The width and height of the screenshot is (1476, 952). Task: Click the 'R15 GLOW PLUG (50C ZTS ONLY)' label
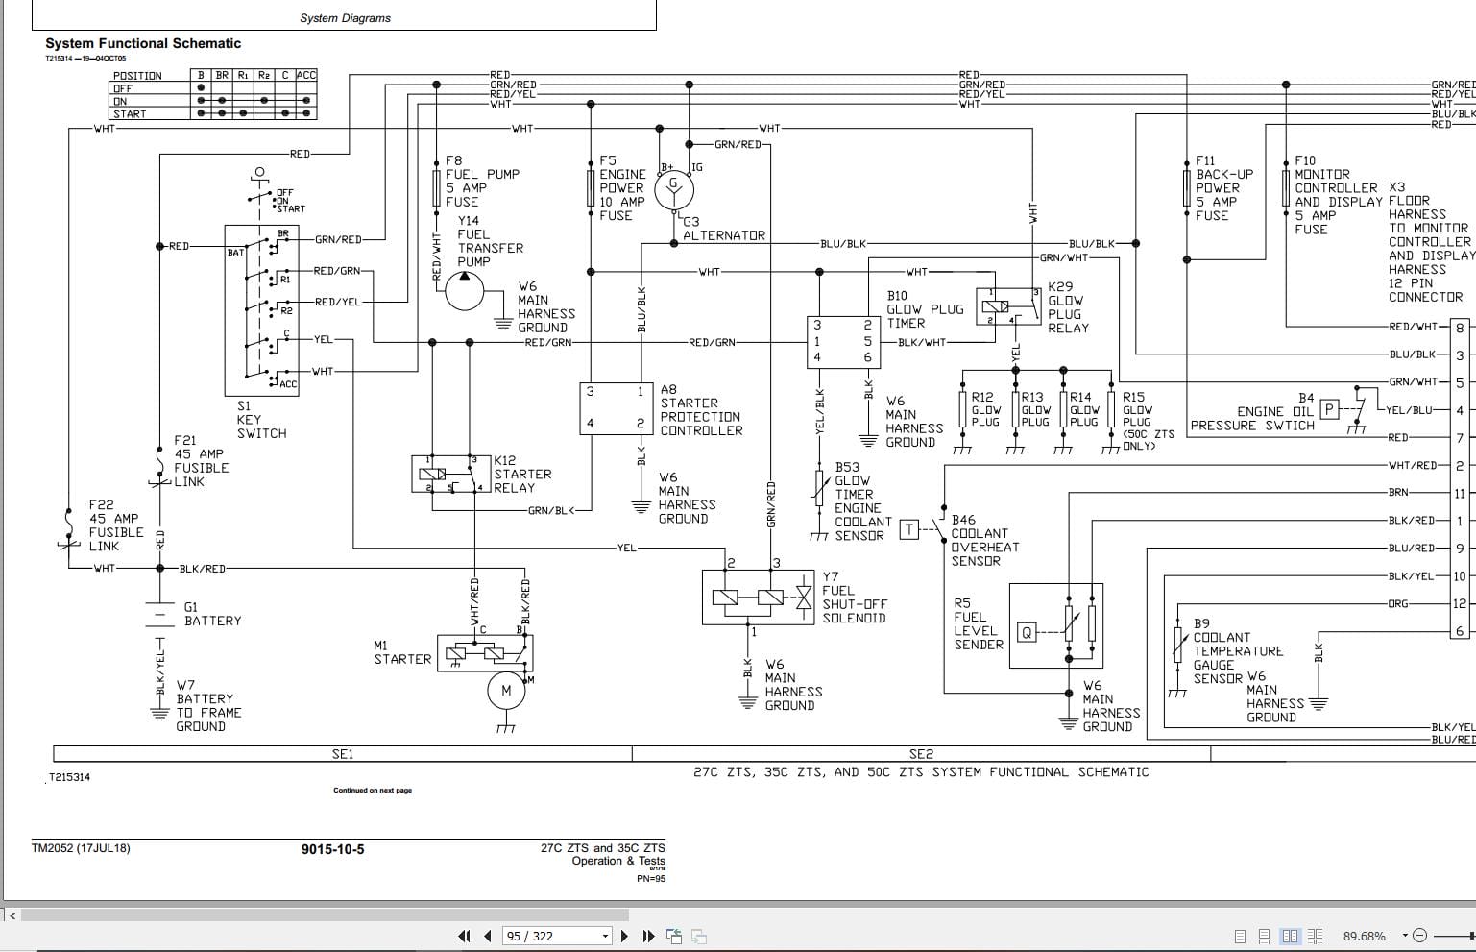coord(1149,421)
